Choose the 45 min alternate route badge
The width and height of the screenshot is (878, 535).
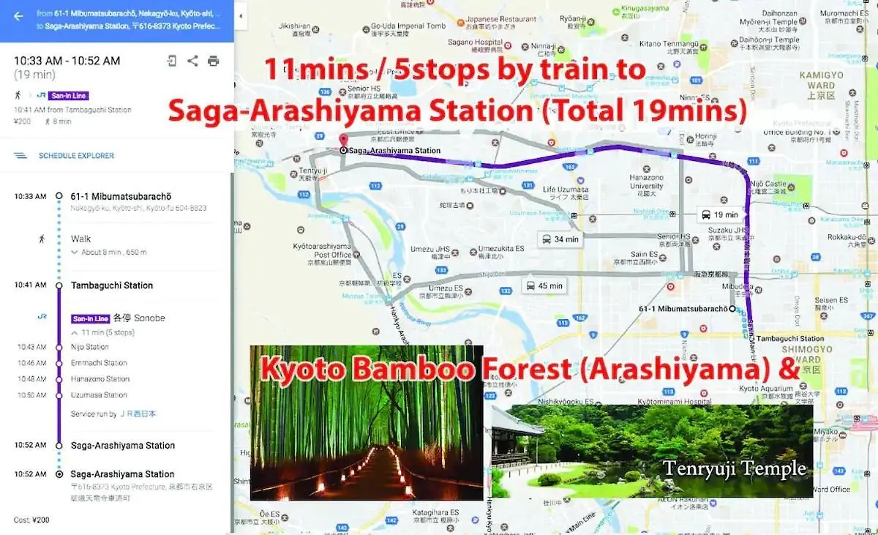coord(544,285)
